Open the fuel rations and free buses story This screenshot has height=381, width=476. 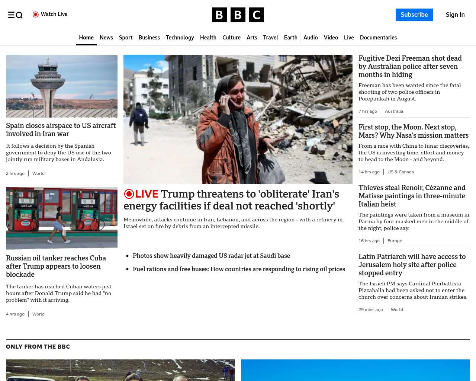239,269
